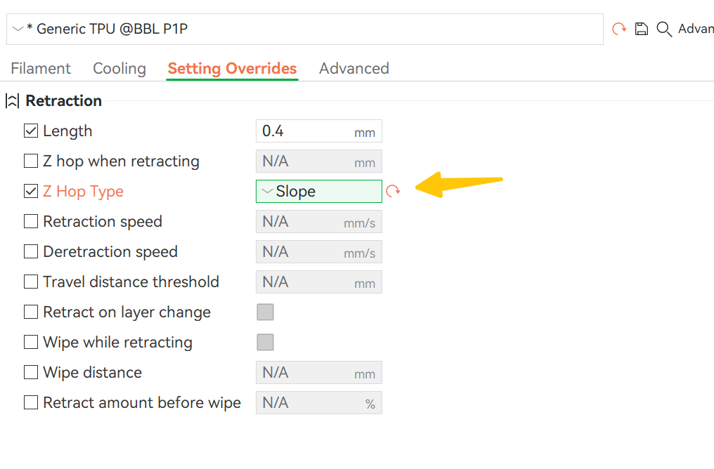Viewport: 714px width, 469px height.
Task: Switch to the Advanced tab
Action: pyautogui.click(x=353, y=68)
